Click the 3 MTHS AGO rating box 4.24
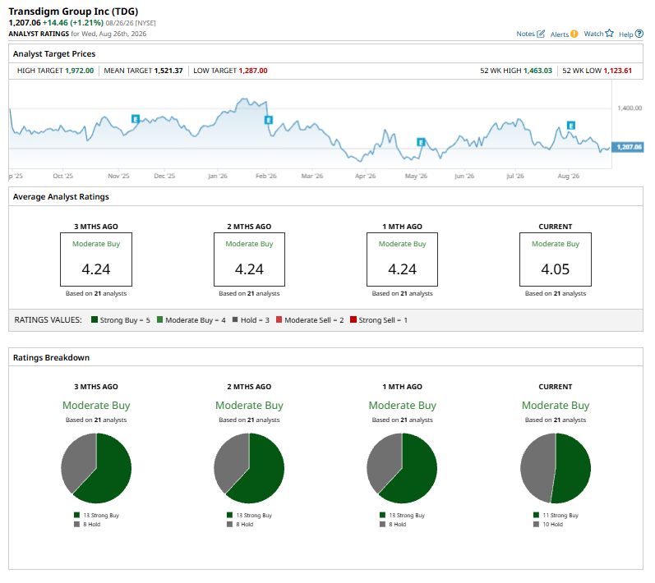The width and height of the screenshot is (655, 583). pyautogui.click(x=96, y=259)
